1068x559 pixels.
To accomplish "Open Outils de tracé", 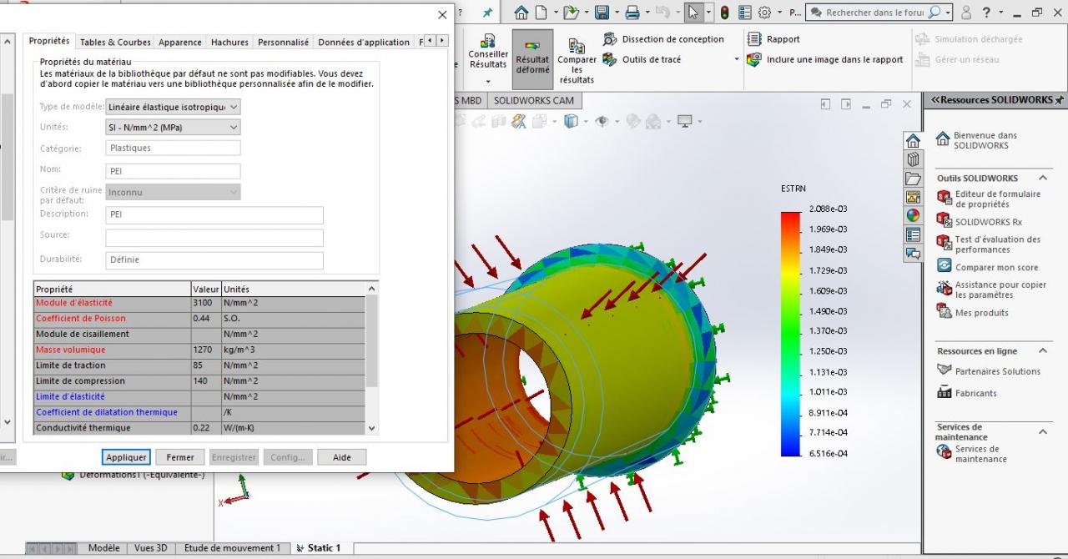I will point(642,59).
